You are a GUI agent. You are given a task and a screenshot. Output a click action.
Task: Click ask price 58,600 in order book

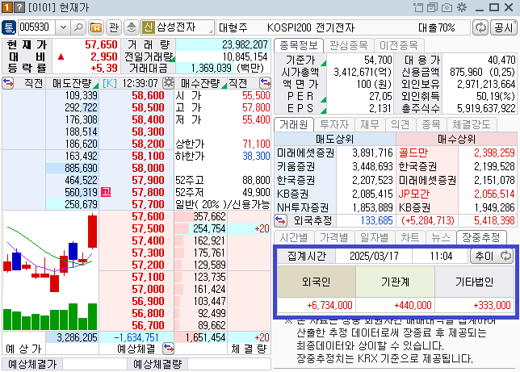(148, 95)
